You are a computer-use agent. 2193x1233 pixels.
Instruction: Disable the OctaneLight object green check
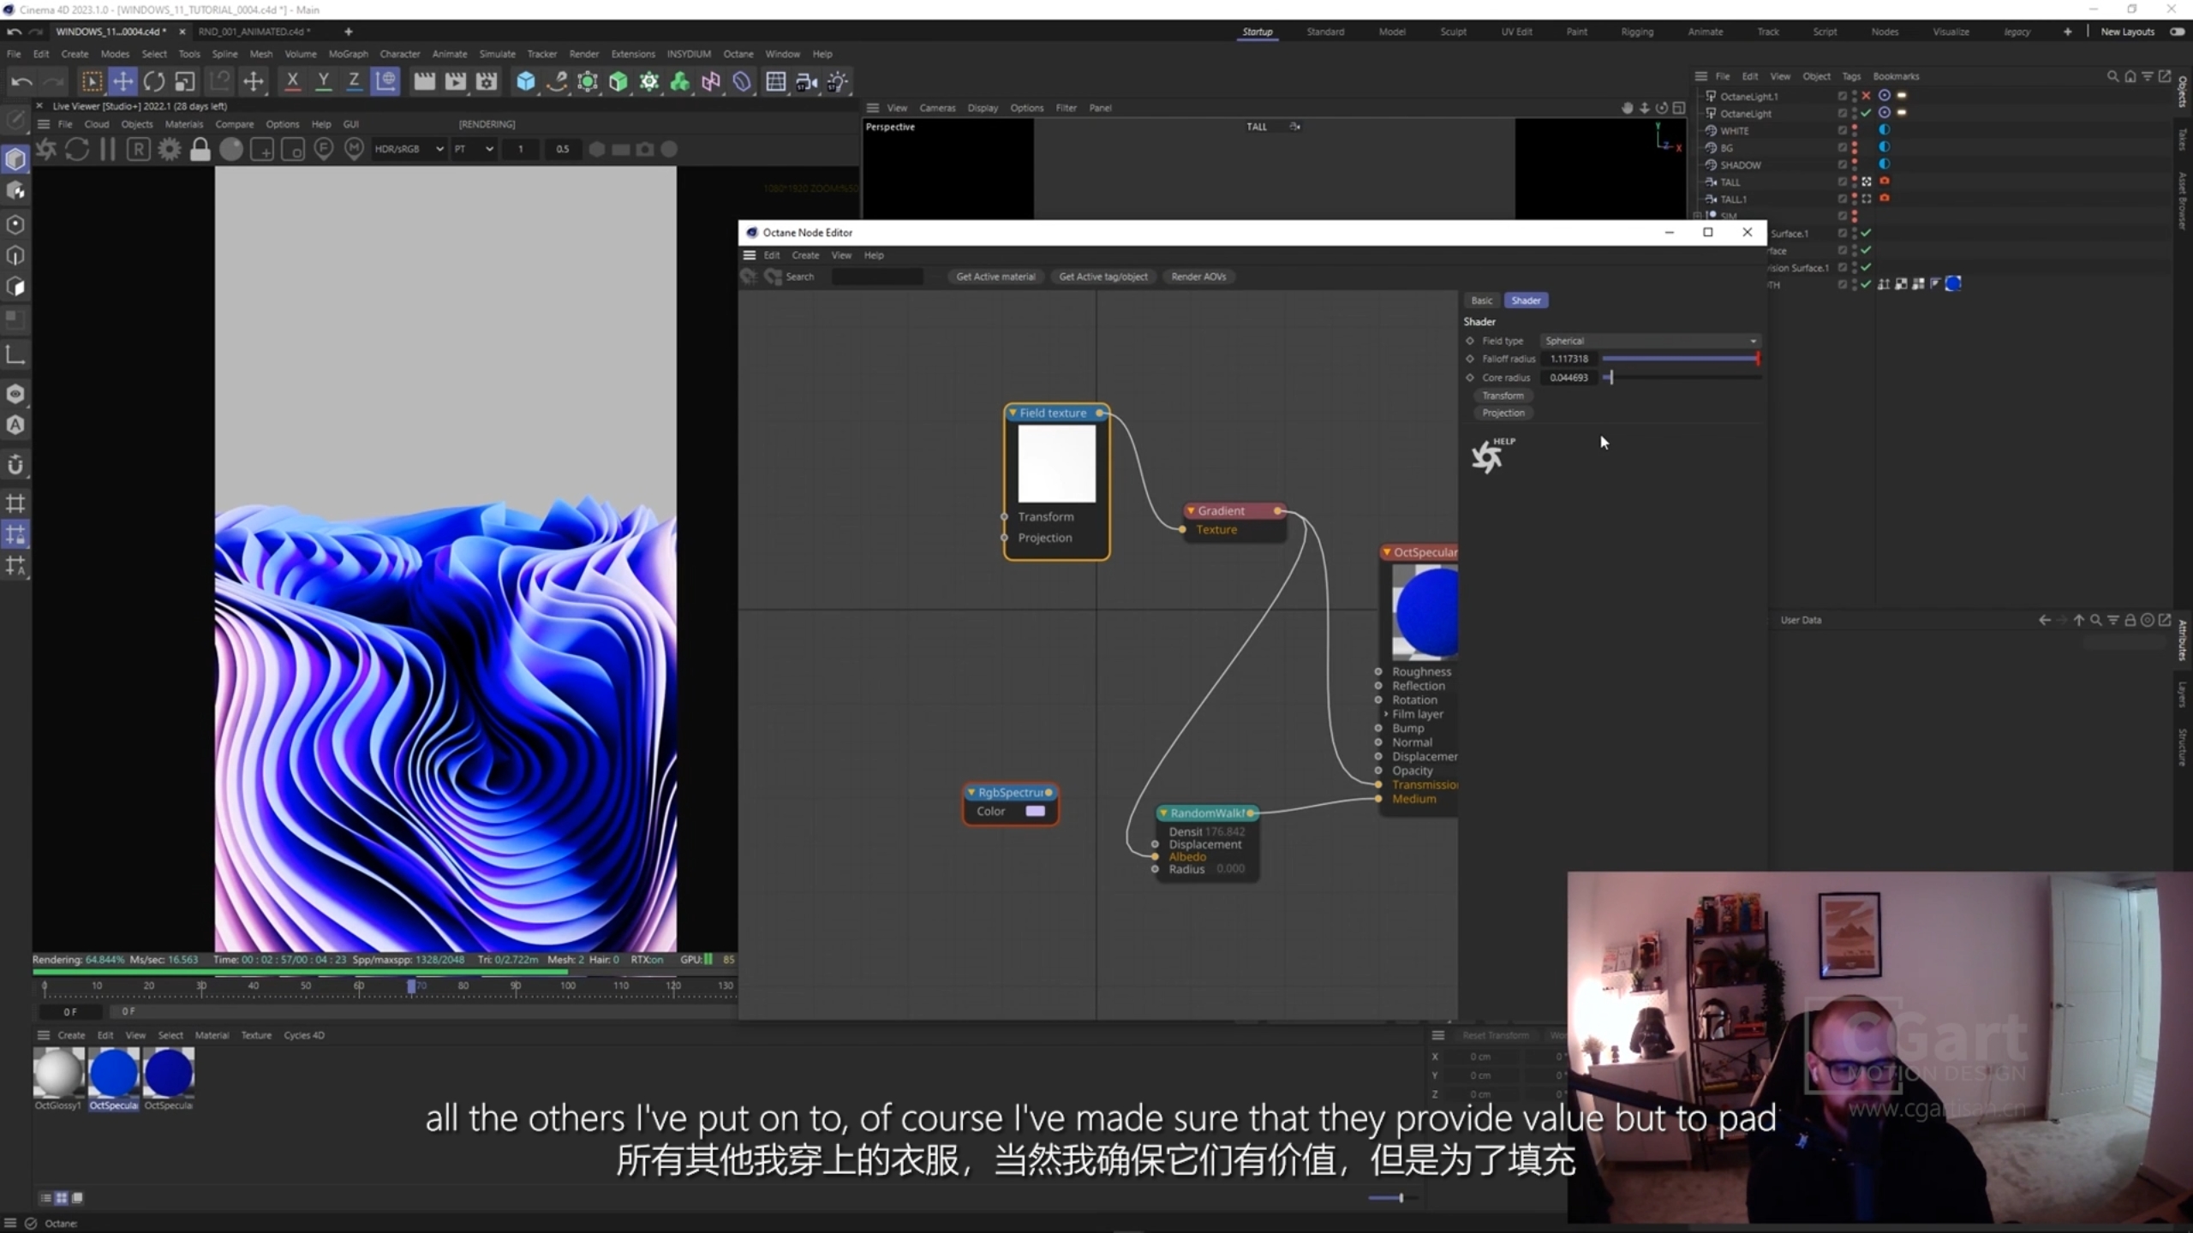(1866, 113)
